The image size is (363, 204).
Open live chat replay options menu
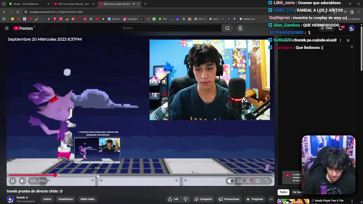click(340, 40)
